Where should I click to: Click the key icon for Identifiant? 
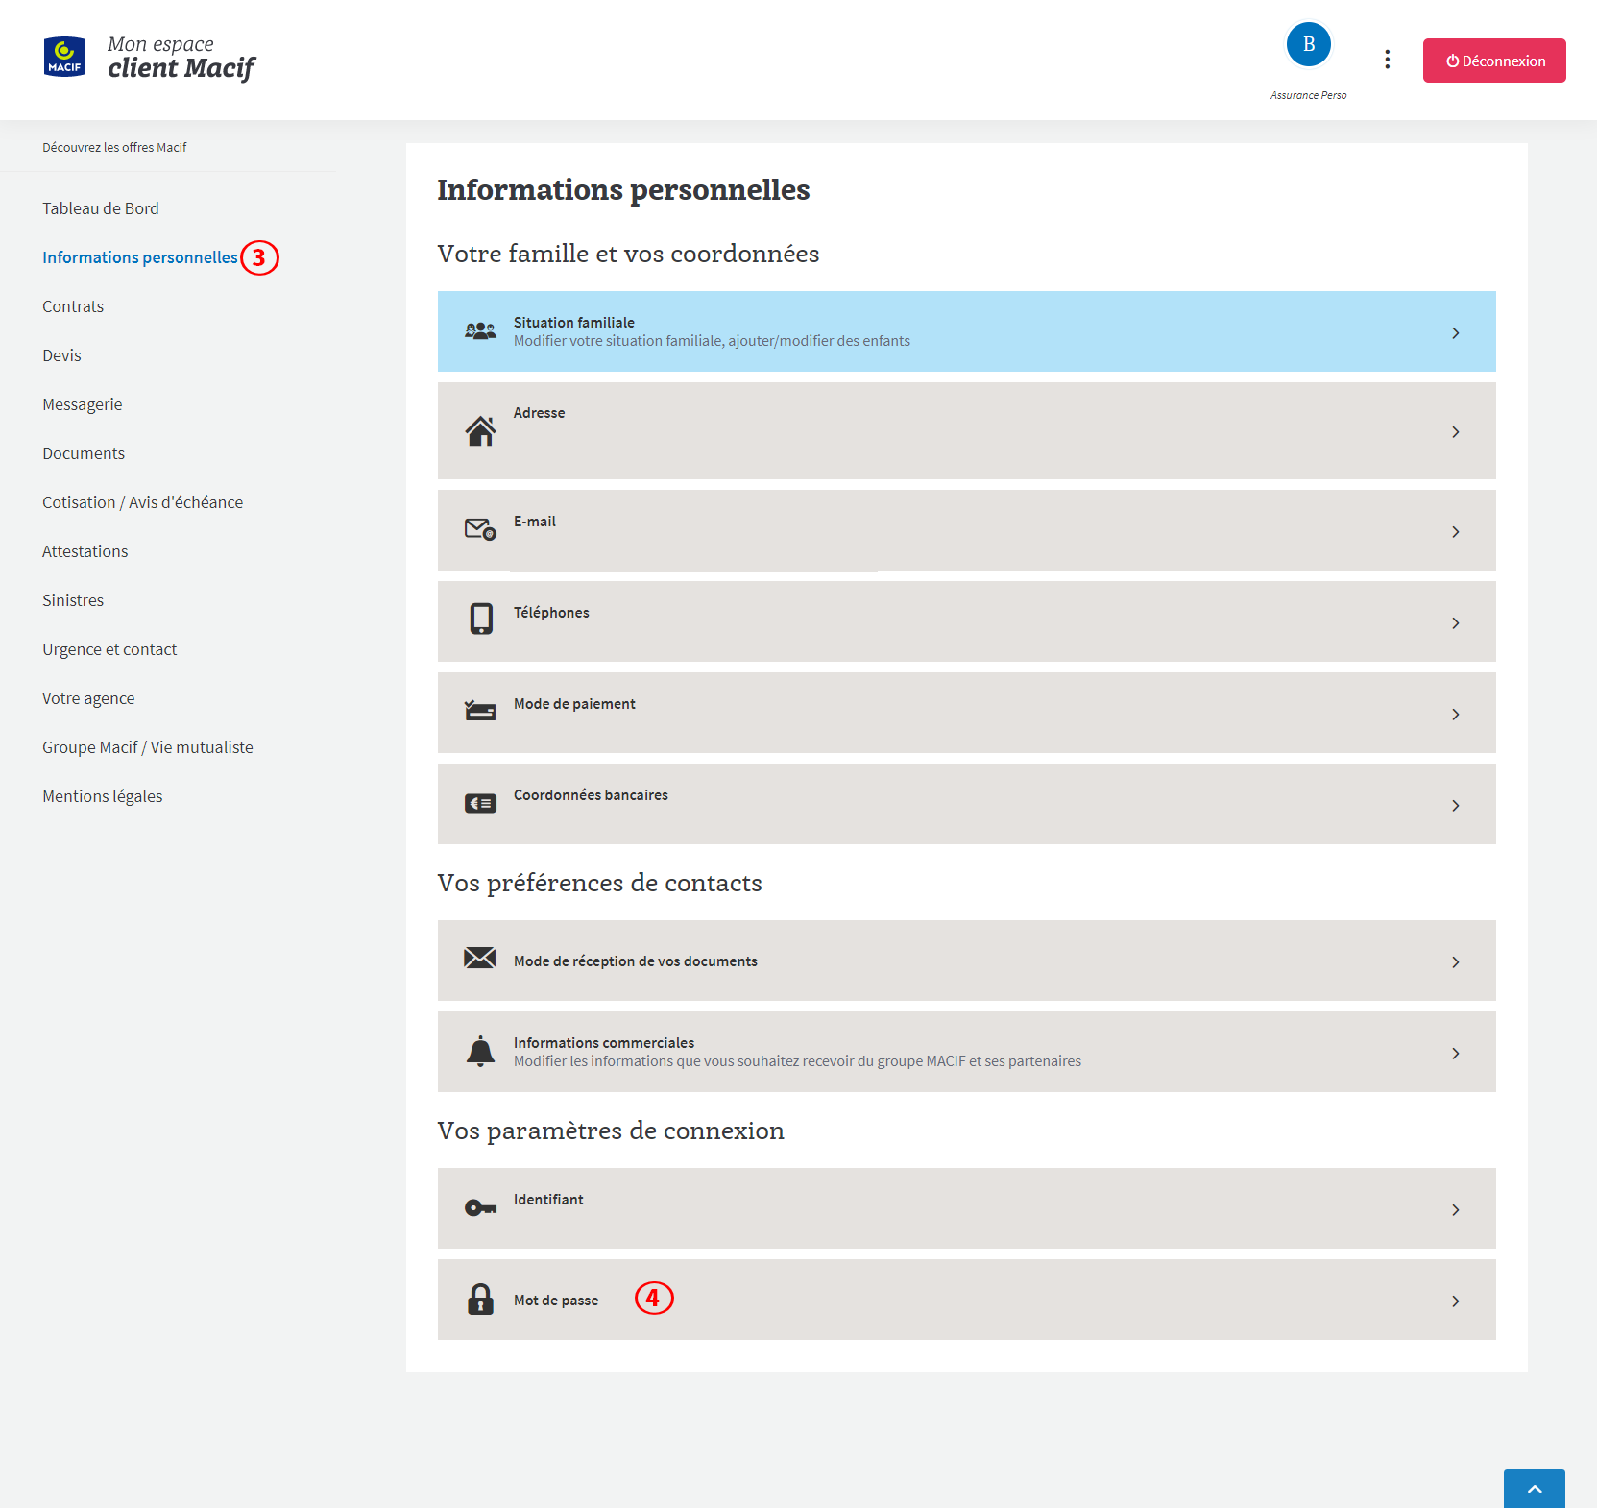(x=480, y=1208)
